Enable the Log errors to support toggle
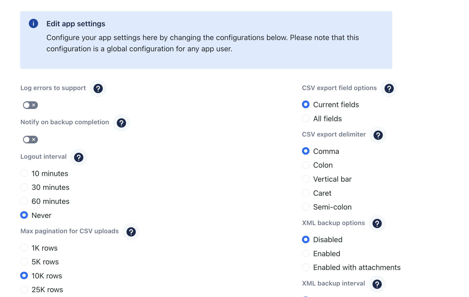The height and width of the screenshot is (297, 469). (30, 105)
